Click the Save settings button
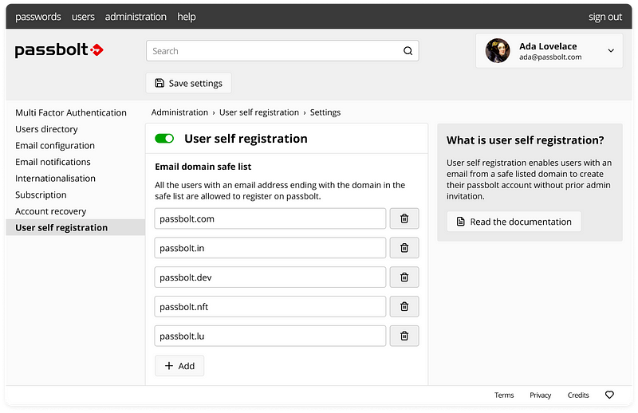 189,83
